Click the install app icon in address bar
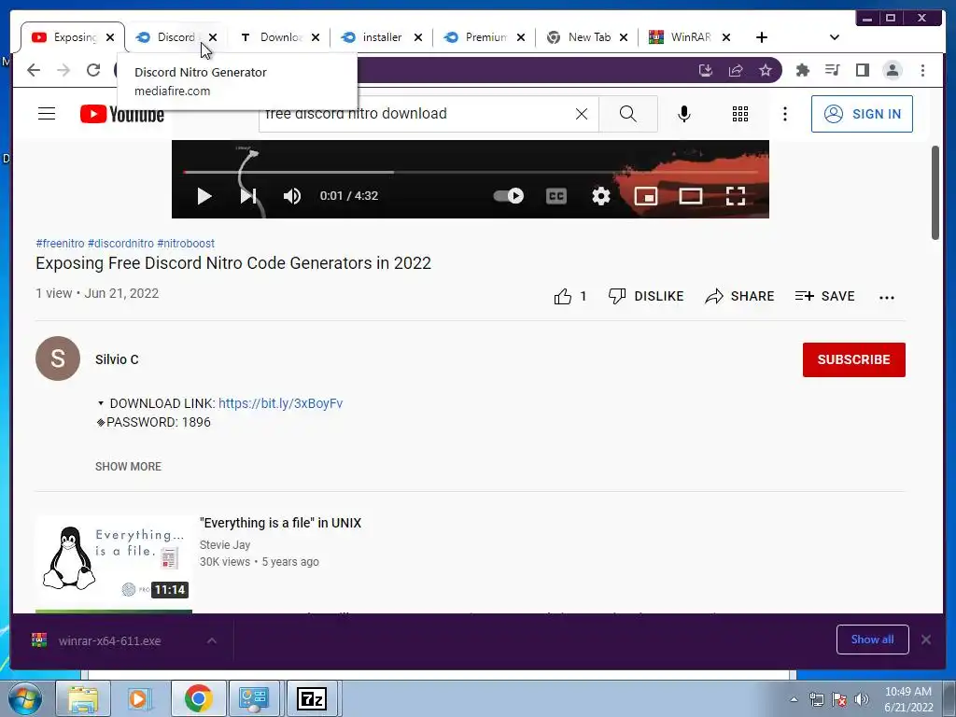 (x=706, y=71)
